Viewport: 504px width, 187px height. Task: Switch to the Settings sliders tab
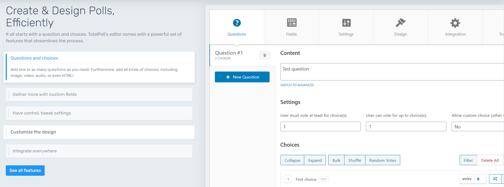coord(346,27)
